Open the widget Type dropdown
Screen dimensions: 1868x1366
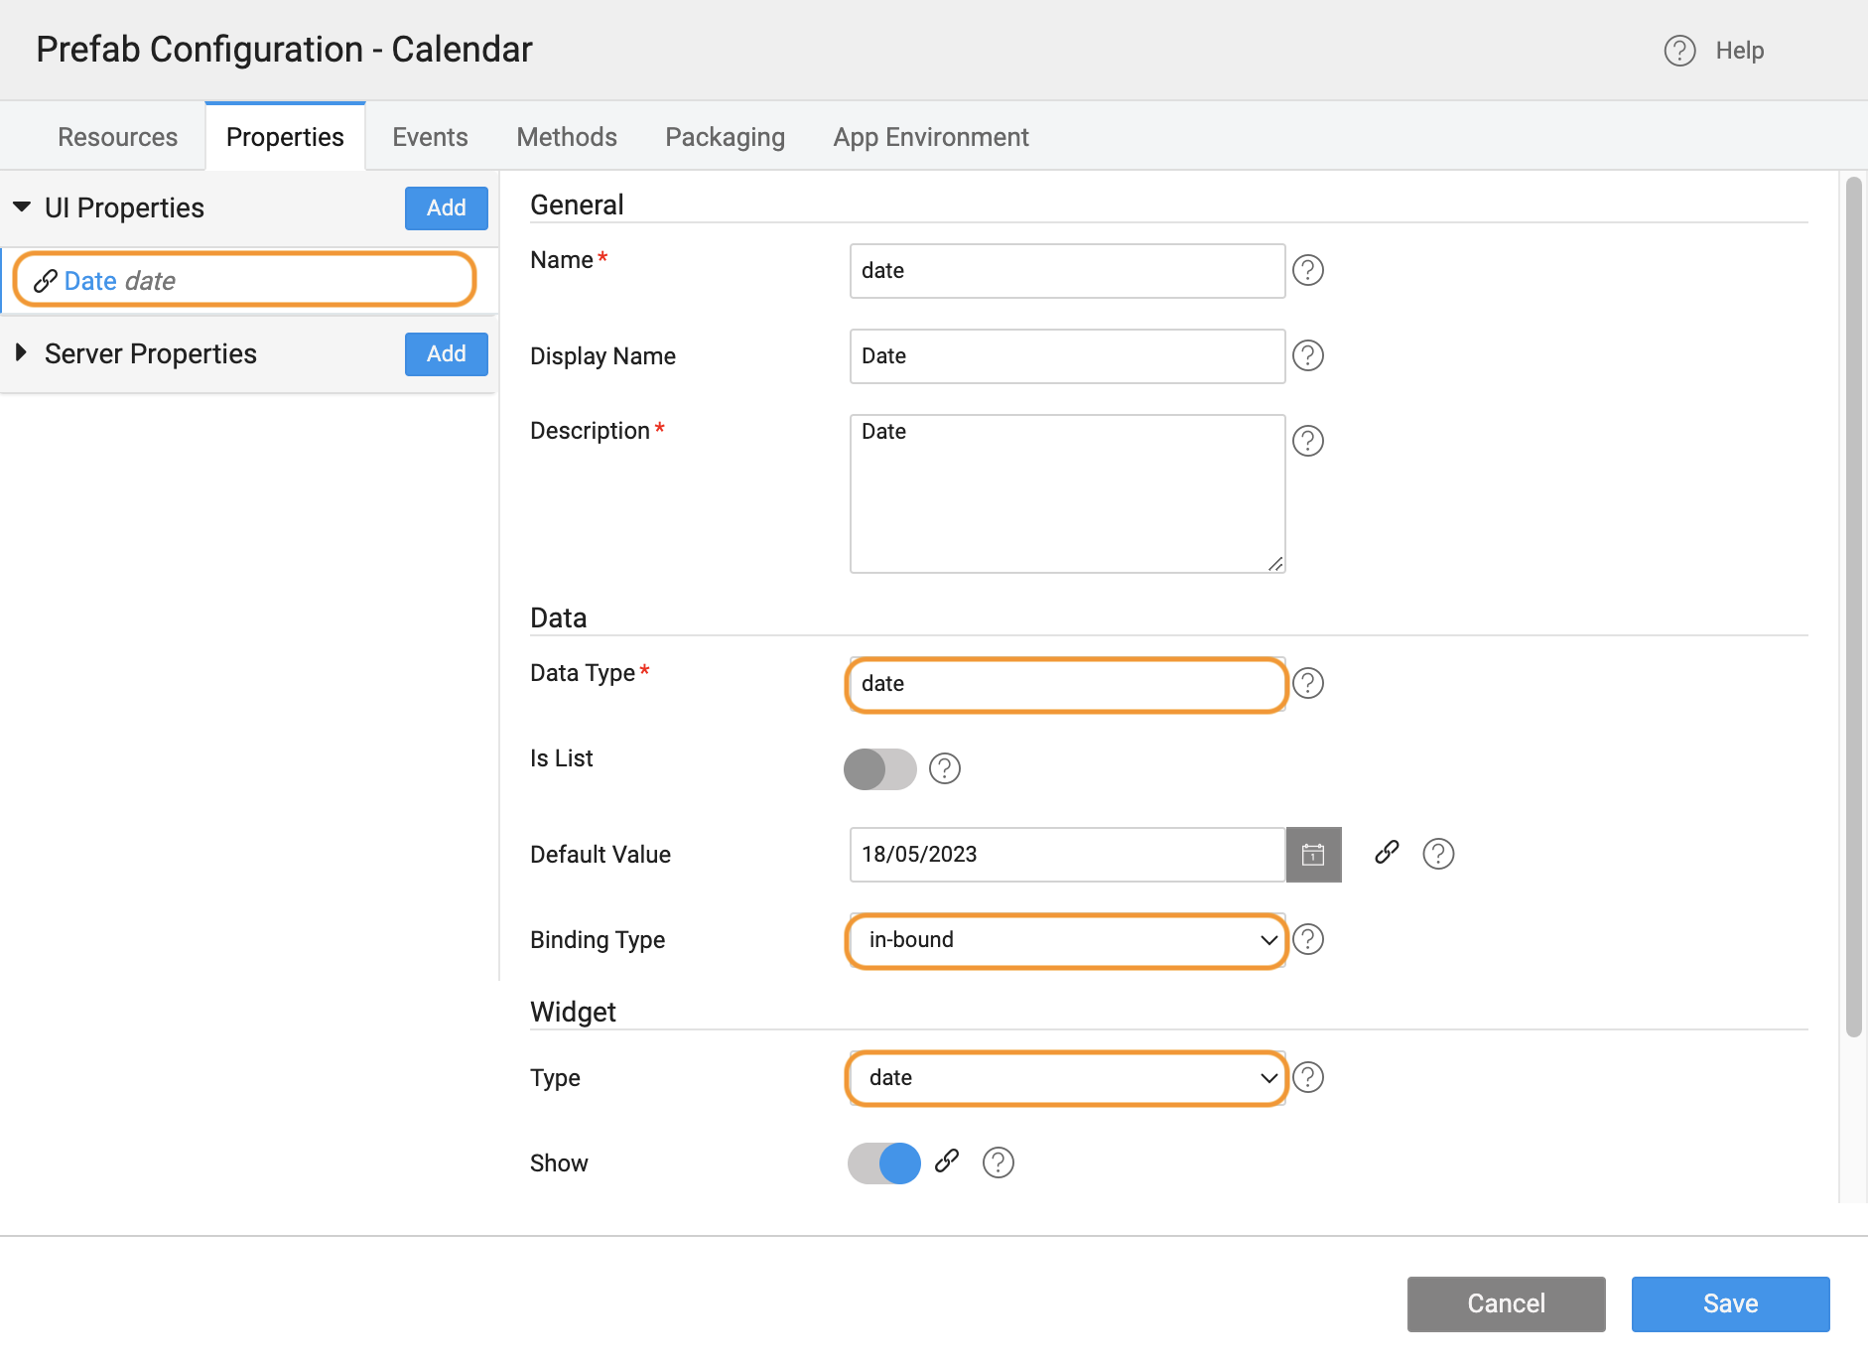[1065, 1078]
